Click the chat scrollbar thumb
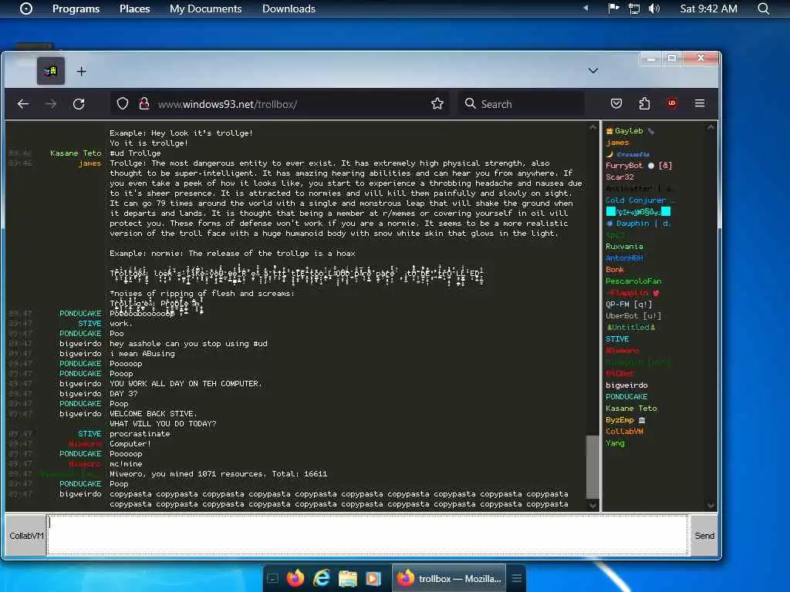Viewport: 790px width, 592px height. tap(593, 466)
